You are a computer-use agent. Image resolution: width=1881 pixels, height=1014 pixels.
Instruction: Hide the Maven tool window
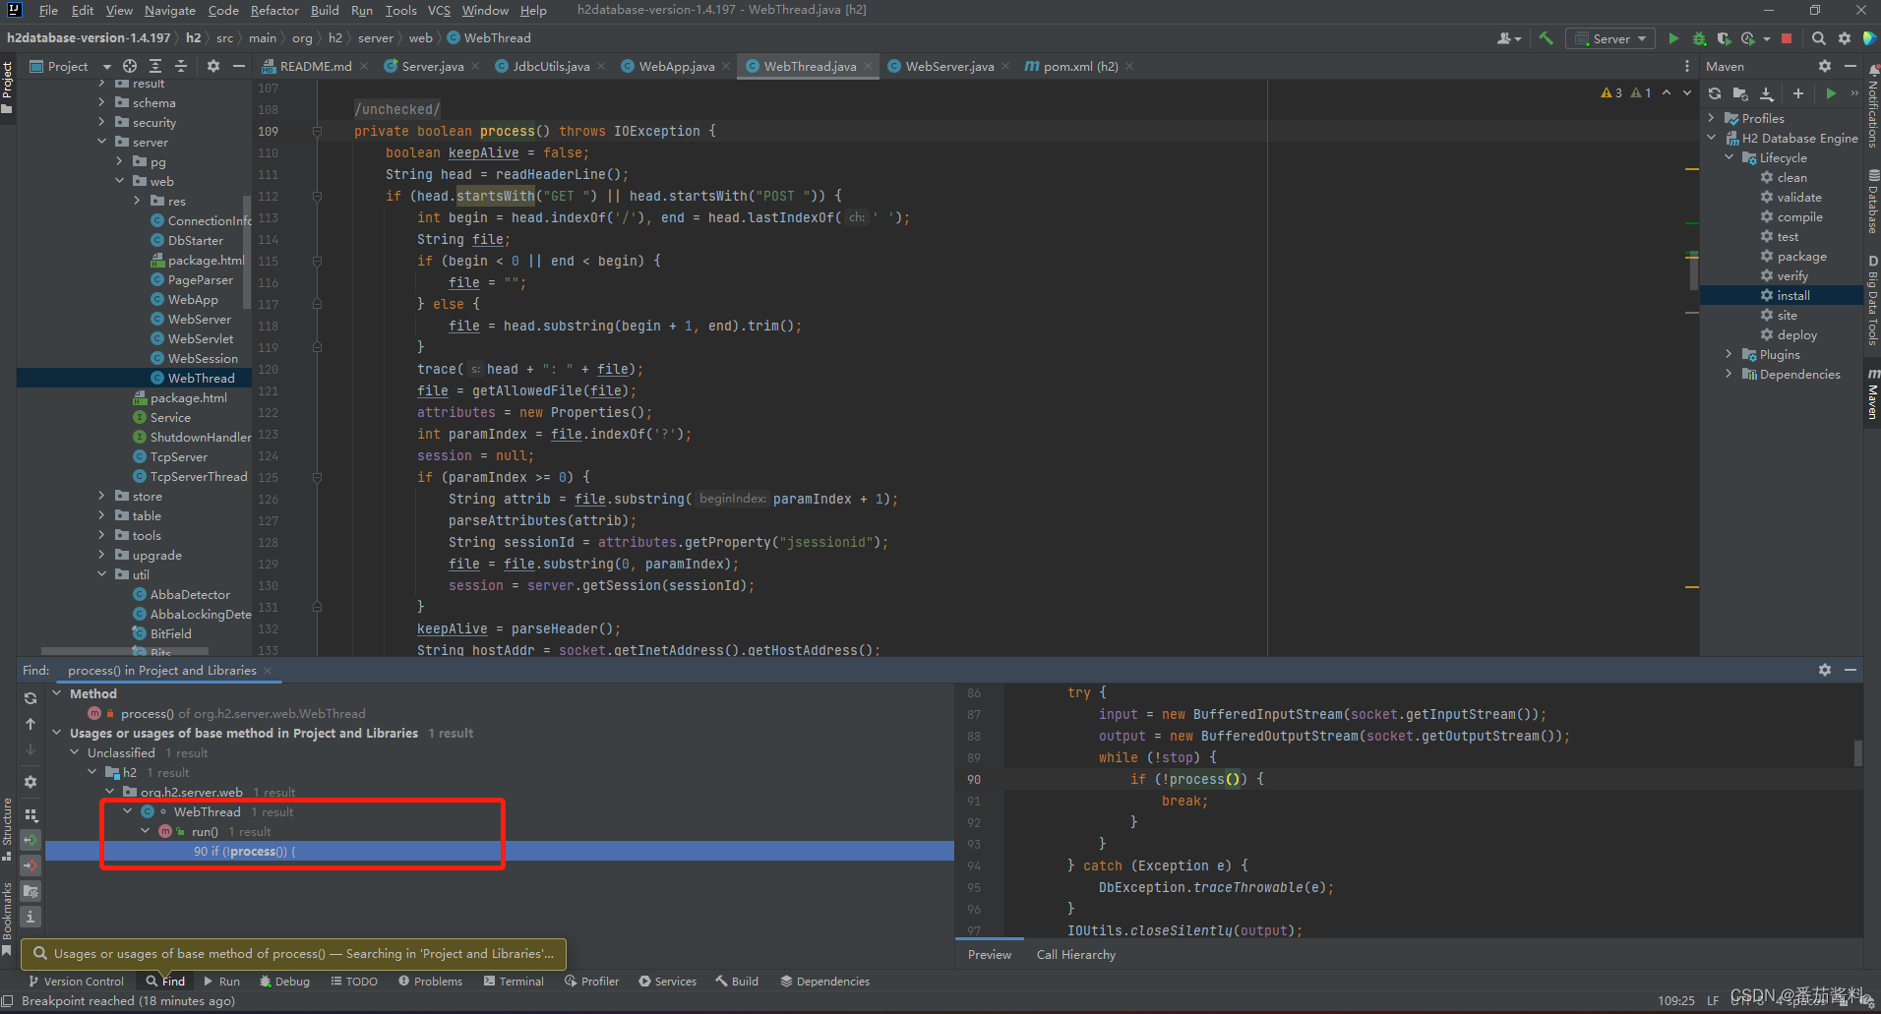pyautogui.click(x=1851, y=66)
